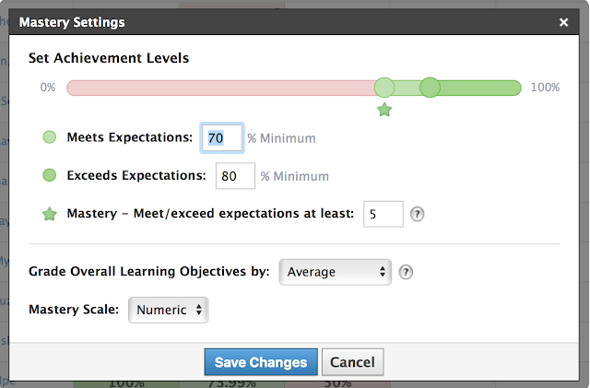
Task: Click the star icon beside the Mastery label
Action: [x=50, y=214]
